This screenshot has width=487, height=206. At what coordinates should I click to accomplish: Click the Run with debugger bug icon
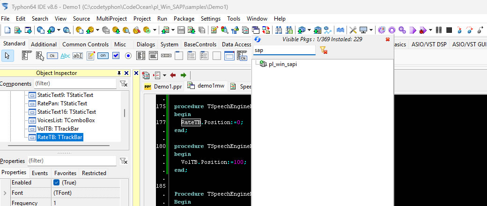(x=422, y=30)
